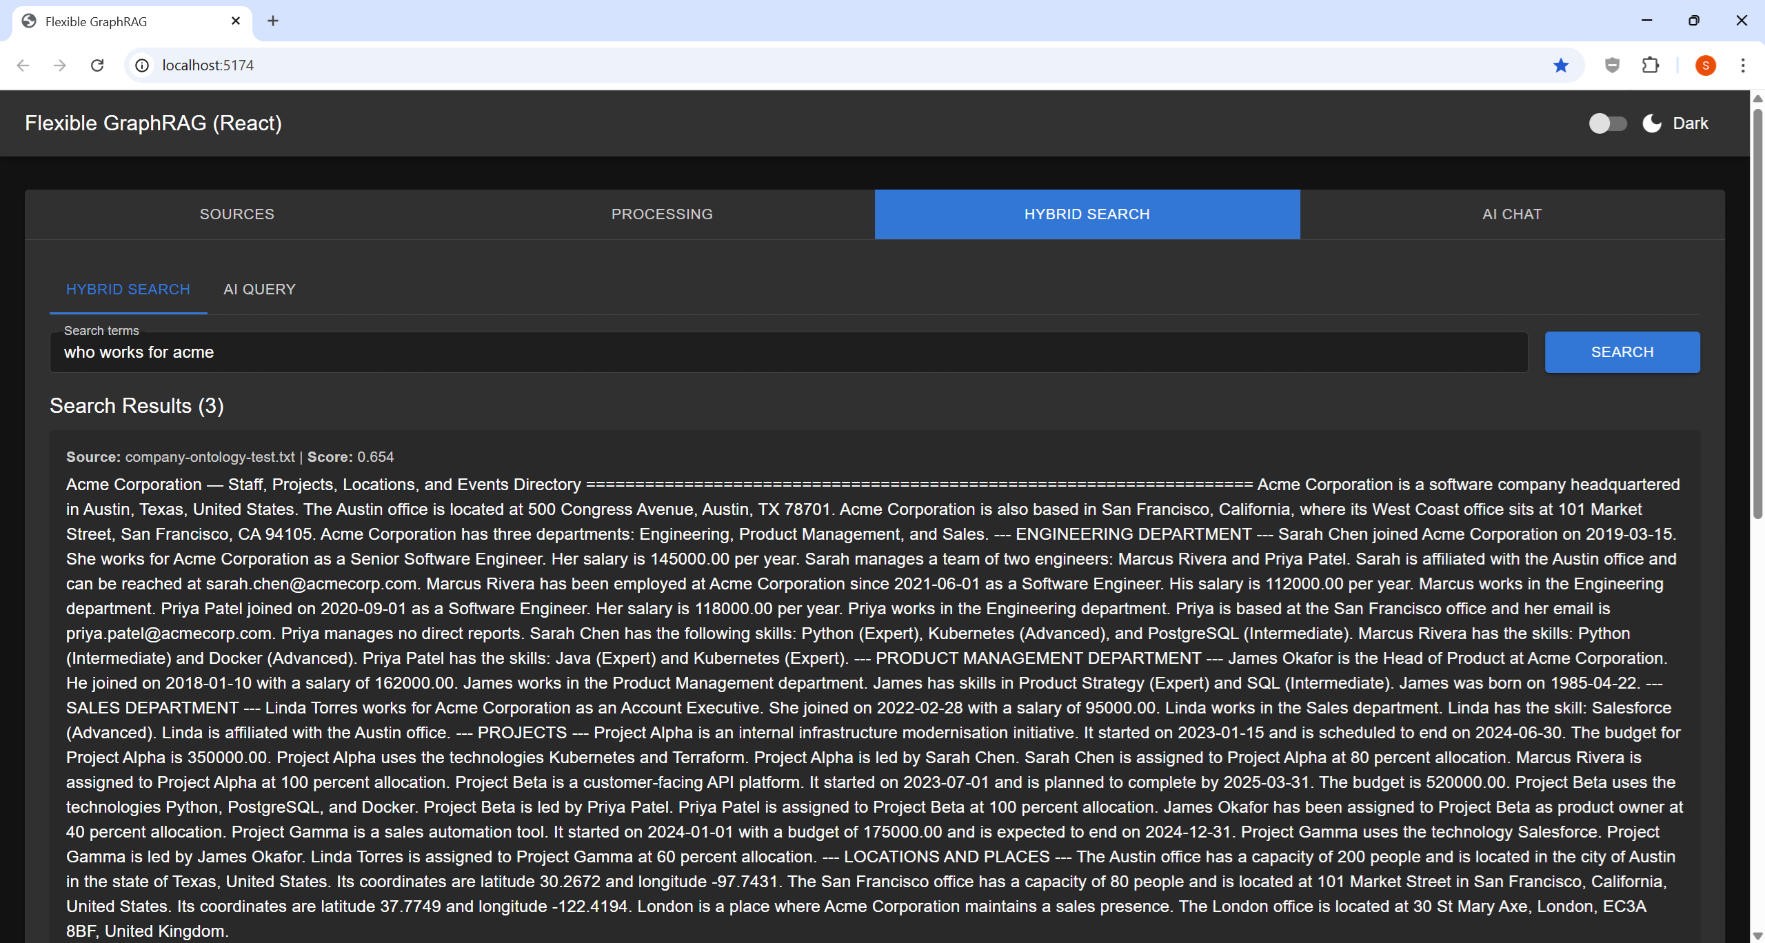Open the browser extensions puzzle icon

pyautogui.click(x=1651, y=65)
